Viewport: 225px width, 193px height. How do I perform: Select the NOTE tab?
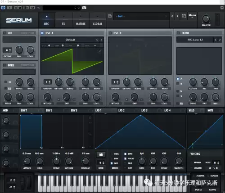[x=215, y=111]
